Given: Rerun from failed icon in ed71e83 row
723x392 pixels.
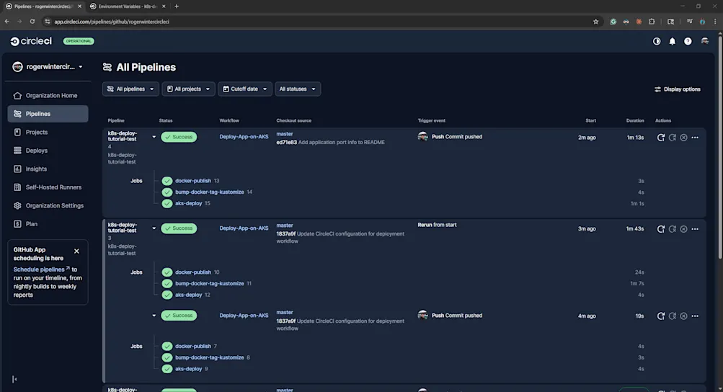Looking at the screenshot, I should click(x=673, y=138).
